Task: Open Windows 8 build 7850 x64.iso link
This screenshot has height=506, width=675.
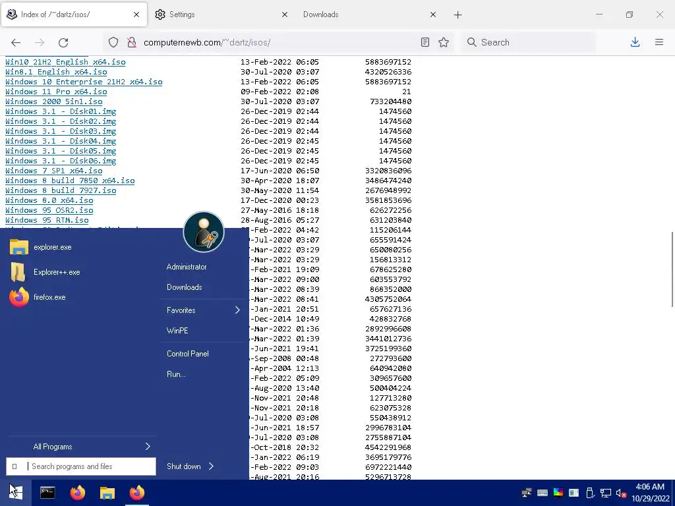Action: click(x=70, y=181)
